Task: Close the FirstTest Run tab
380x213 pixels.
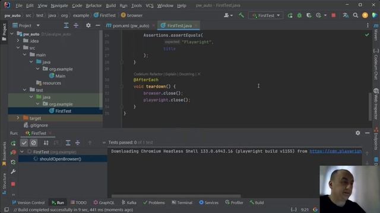Action: point(50,133)
